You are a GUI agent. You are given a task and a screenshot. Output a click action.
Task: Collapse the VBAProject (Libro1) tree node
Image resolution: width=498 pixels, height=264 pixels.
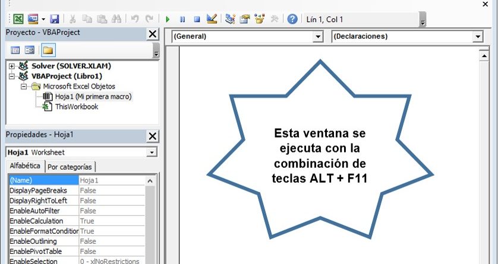coord(12,76)
